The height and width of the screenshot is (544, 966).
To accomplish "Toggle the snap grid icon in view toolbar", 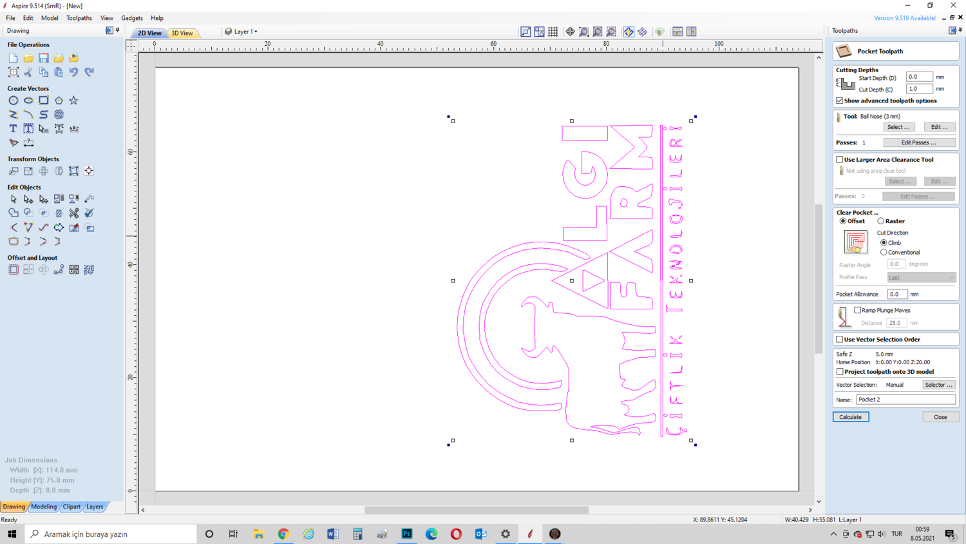I will [553, 32].
